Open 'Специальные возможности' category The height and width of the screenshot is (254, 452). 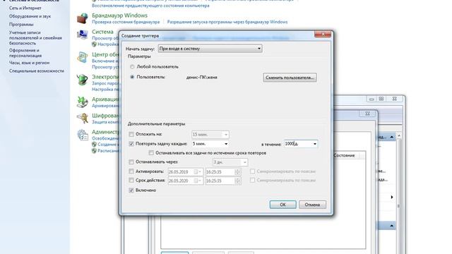36,71
